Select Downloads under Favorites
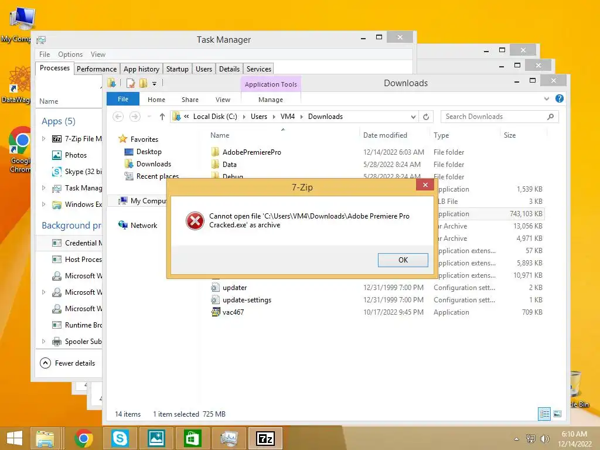Viewport: 600px width, 450px height. (x=154, y=164)
